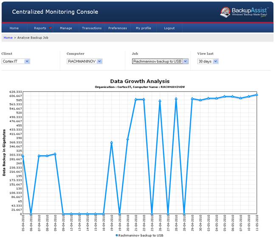Click the Centralized Monitoring Console heading
The image size is (276, 238).
(55, 12)
